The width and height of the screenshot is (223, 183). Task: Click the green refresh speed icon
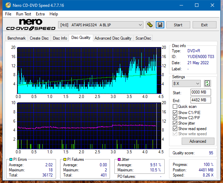pyautogui.click(x=207, y=84)
